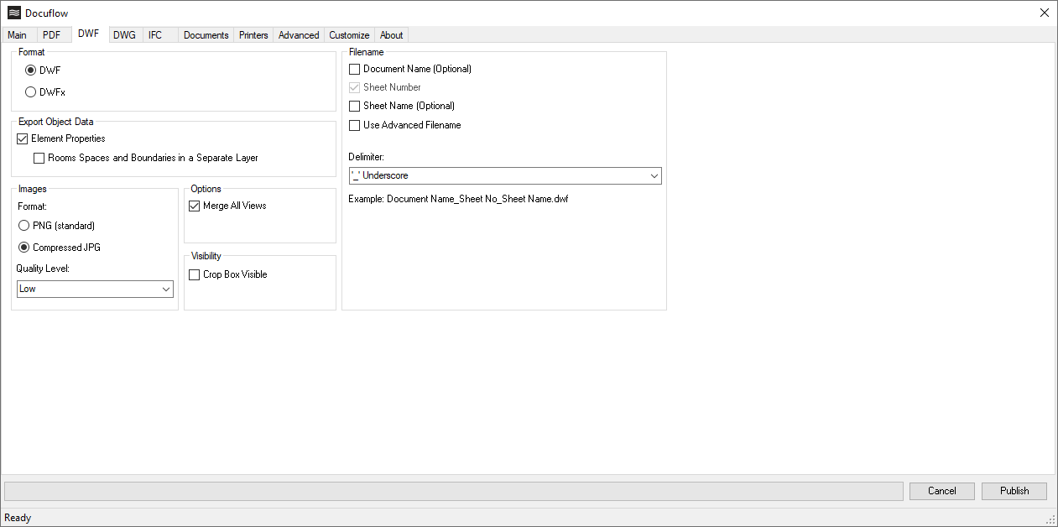
Task: Select the DWFx format
Action: pyautogui.click(x=30, y=91)
